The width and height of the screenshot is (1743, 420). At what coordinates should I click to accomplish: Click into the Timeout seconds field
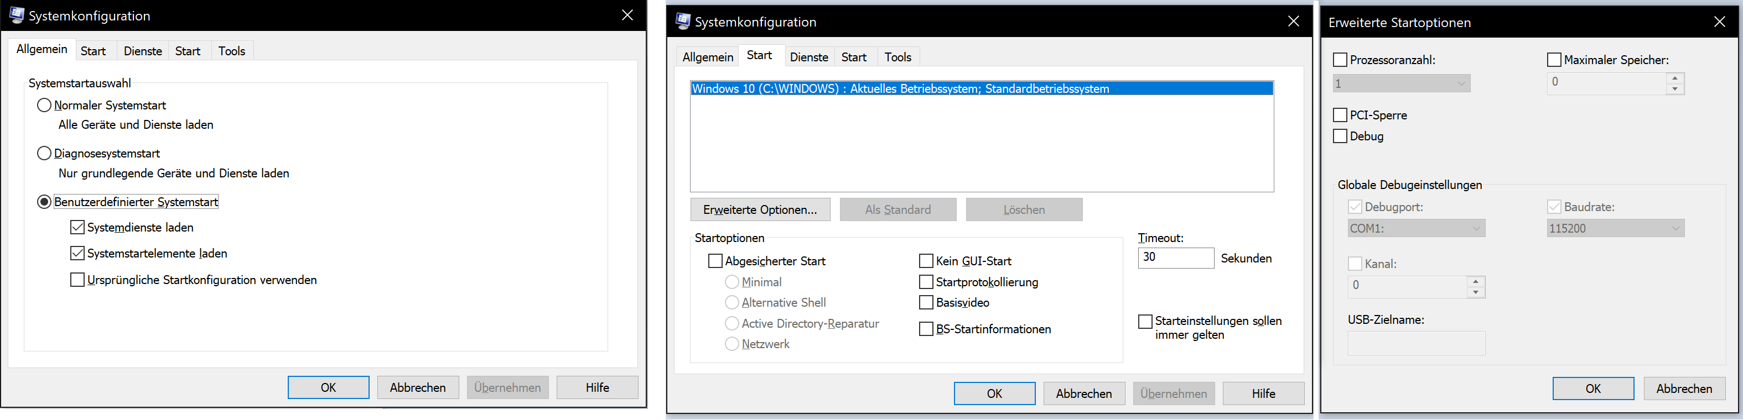(1175, 258)
